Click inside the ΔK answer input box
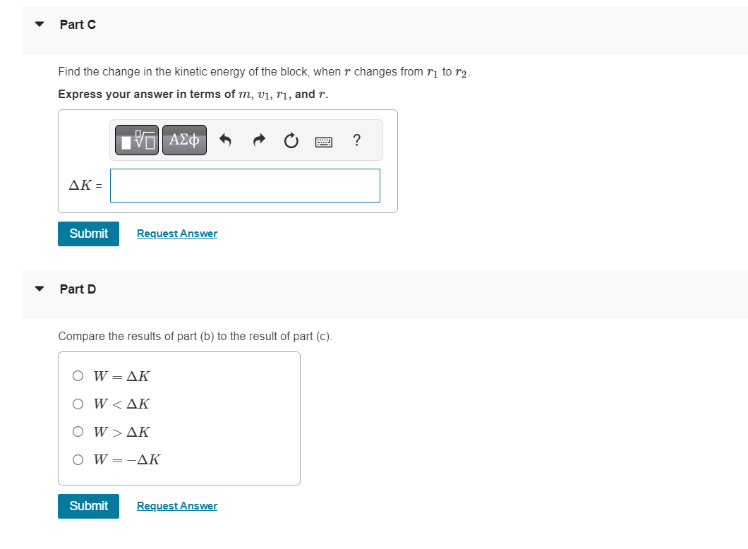Screen dimensions: 748x549 click(245, 185)
